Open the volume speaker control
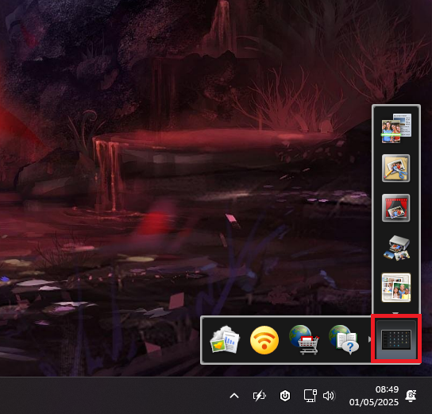The image size is (432, 414). (x=329, y=396)
